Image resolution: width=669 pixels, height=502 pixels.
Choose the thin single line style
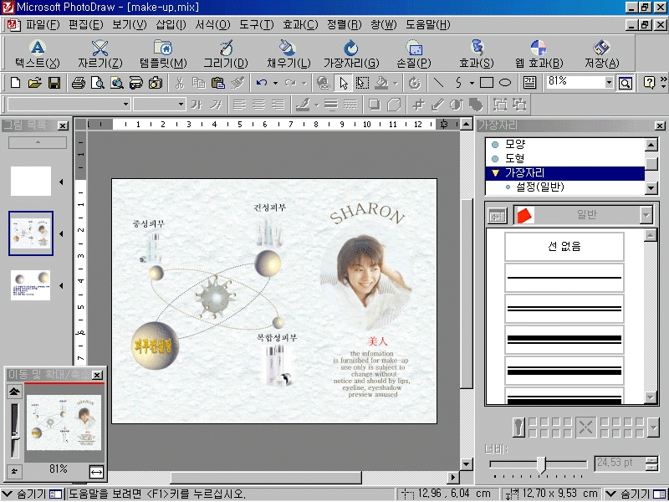pyautogui.click(x=564, y=278)
